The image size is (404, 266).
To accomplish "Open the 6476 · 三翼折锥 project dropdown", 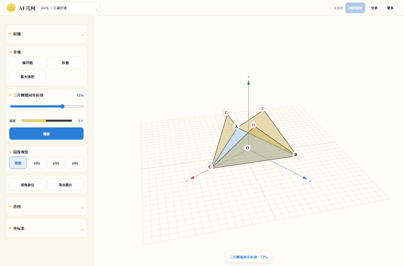I will click(x=69, y=8).
